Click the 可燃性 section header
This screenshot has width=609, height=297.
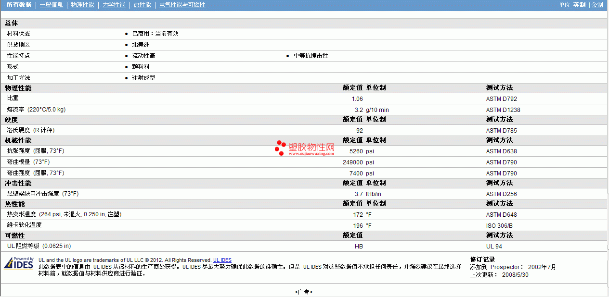pyautogui.click(x=14, y=236)
